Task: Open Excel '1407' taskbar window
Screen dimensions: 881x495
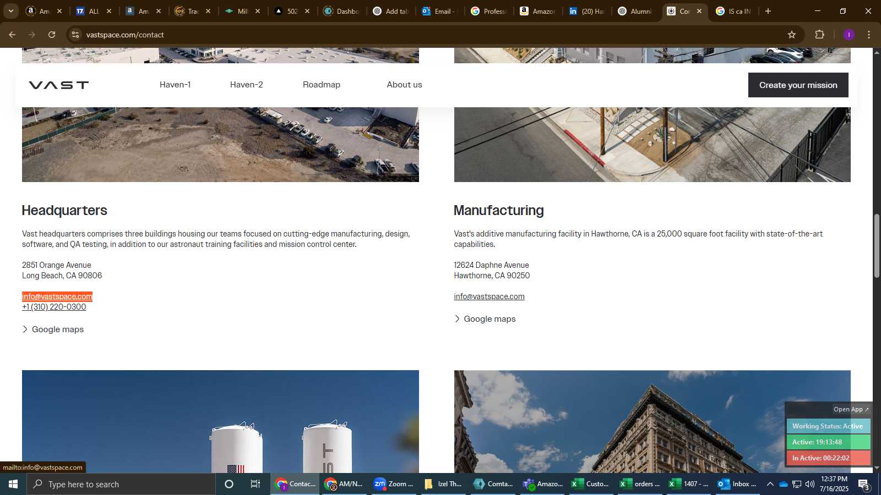Action: point(688,484)
